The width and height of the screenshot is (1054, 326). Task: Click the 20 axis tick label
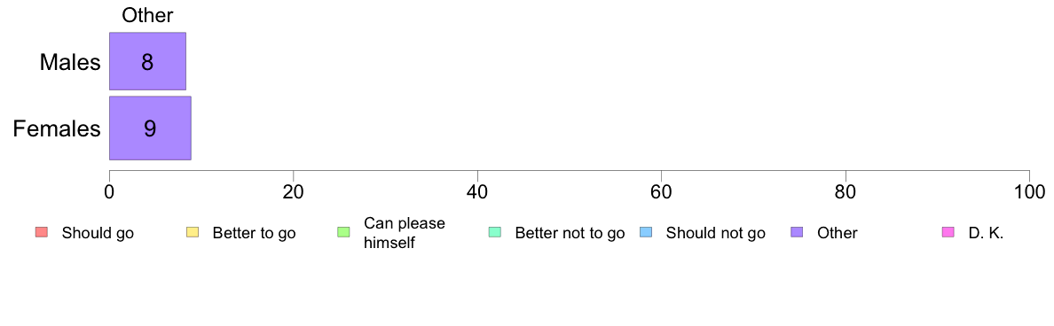[294, 191]
